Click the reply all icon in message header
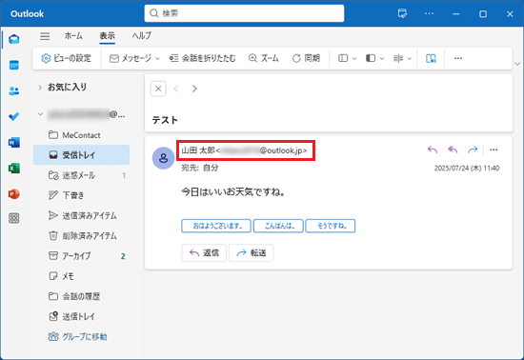Screen dimensions: 524x360 453,150
